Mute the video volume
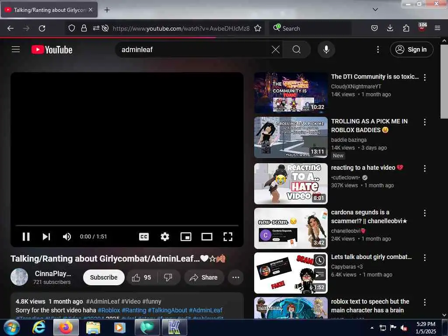Screen dimensions: 448x336 (67, 237)
